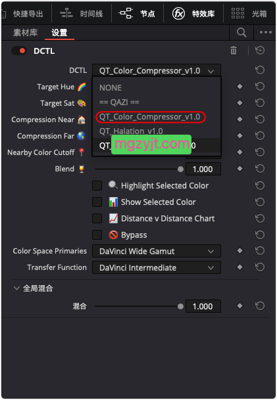Reset the Blend parameter
This screenshot has width=277, height=400.
pyautogui.click(x=260, y=169)
